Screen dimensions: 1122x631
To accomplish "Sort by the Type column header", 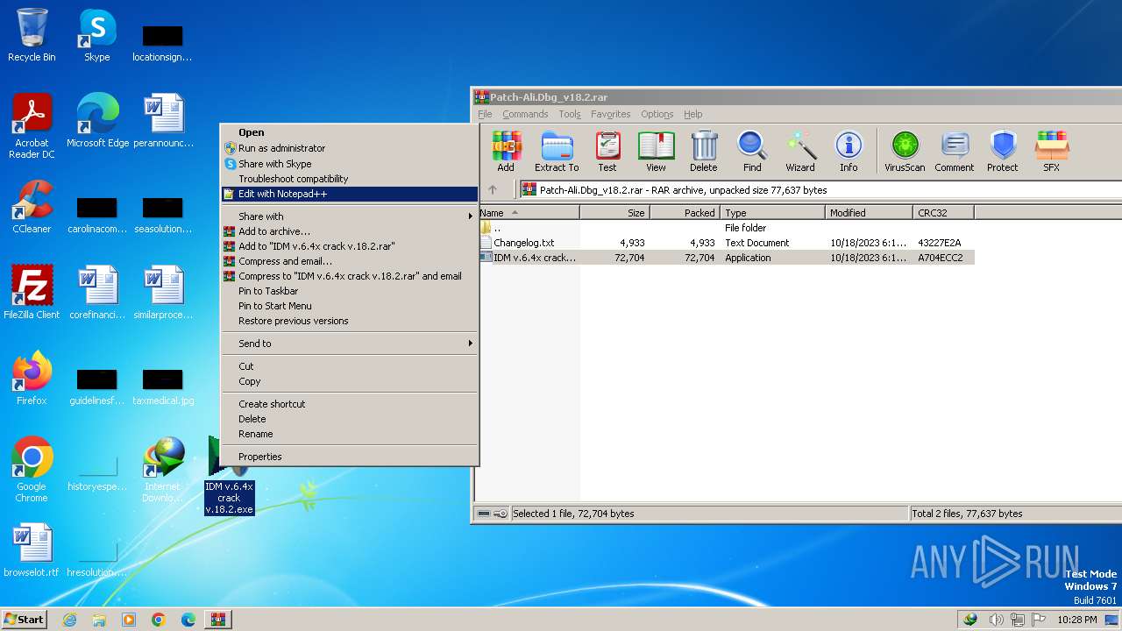I will point(772,213).
